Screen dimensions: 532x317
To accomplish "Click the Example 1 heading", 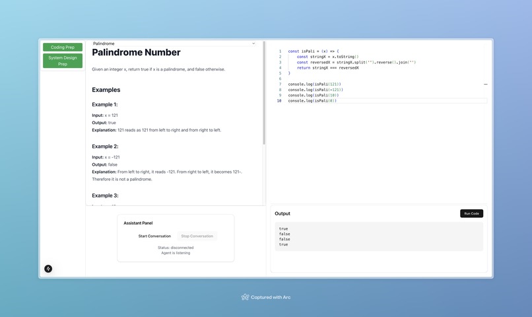I will [105, 104].
